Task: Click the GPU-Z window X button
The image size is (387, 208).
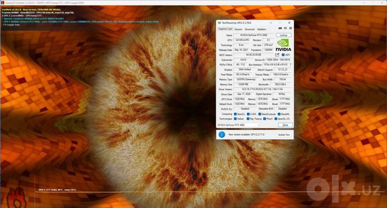Action: pos(289,23)
